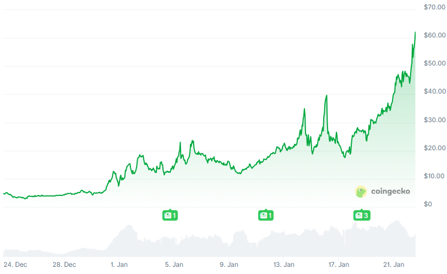Select the 24. Dec date label
Image resolution: width=447 pixels, height=274 pixels.
(15, 265)
